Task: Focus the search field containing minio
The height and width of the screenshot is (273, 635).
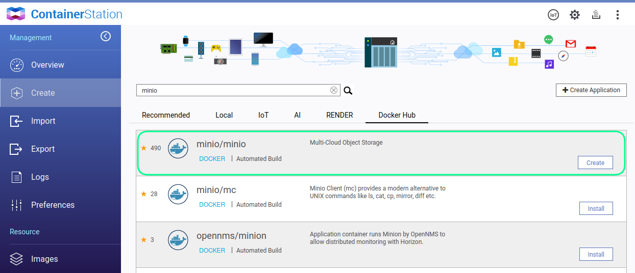Action: [232, 90]
